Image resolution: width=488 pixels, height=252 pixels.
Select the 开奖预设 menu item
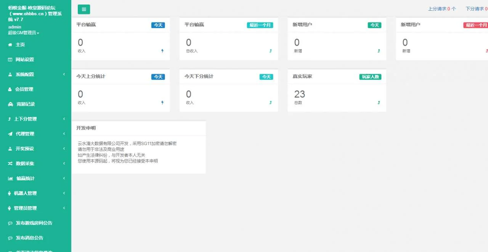pos(25,149)
